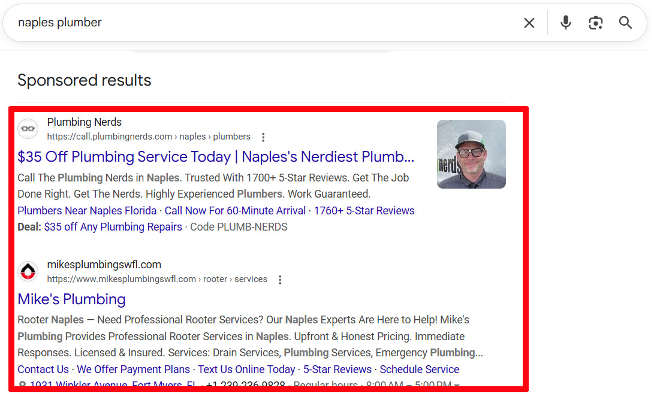651x409 pixels.
Task: Click the magnifying glass search button
Action: 625,23
